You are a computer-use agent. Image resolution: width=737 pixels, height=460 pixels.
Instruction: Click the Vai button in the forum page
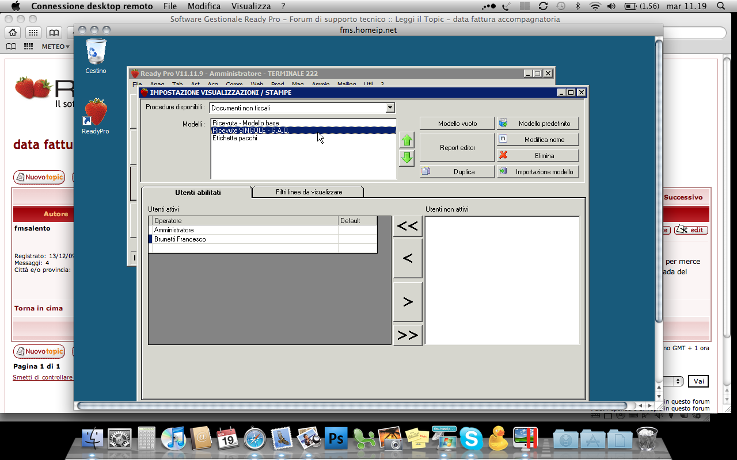(x=698, y=381)
